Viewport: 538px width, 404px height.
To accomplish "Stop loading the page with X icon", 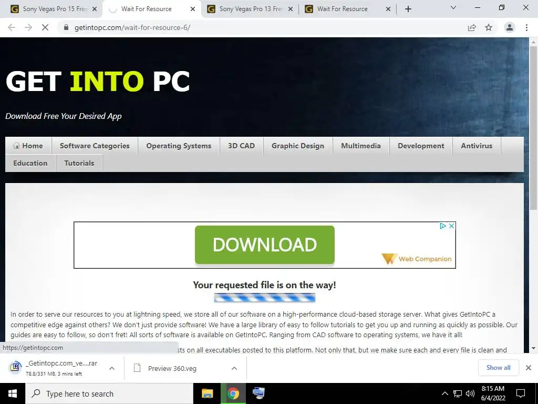I will (45, 27).
